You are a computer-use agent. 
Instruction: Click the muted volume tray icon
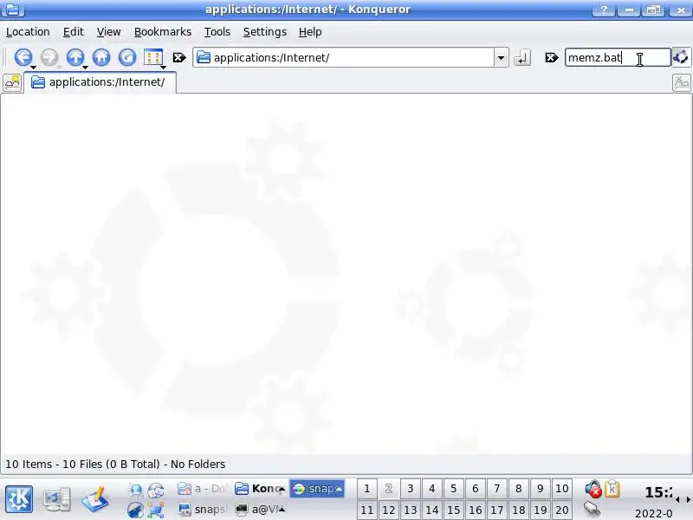coord(593,489)
